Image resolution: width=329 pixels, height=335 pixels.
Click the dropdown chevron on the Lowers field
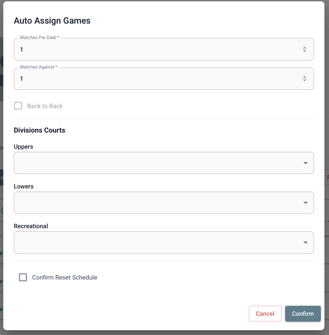coord(305,203)
